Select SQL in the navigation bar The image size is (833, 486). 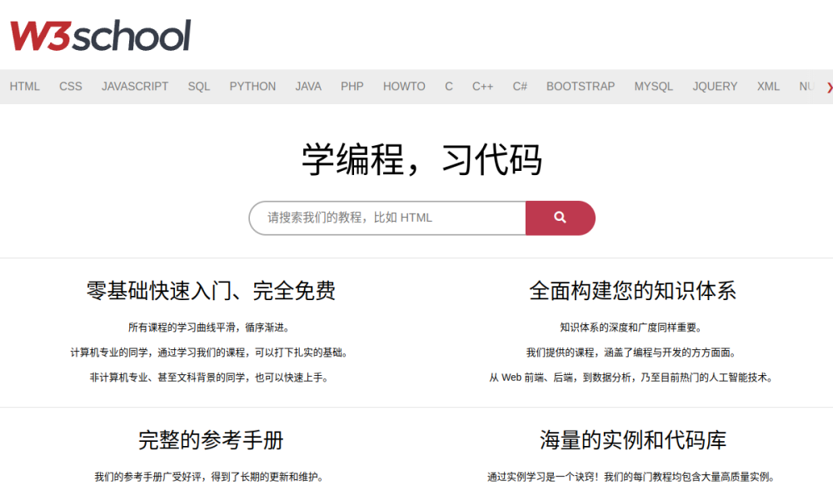point(199,87)
